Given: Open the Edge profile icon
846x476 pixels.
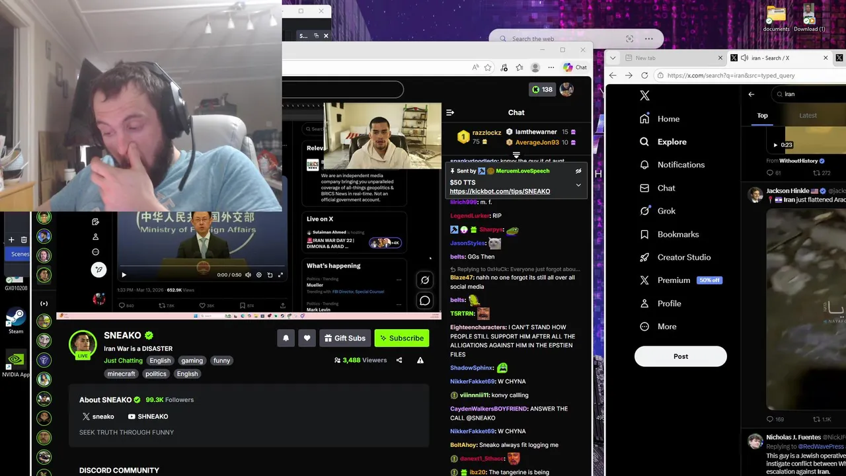Looking at the screenshot, I should pos(535,67).
